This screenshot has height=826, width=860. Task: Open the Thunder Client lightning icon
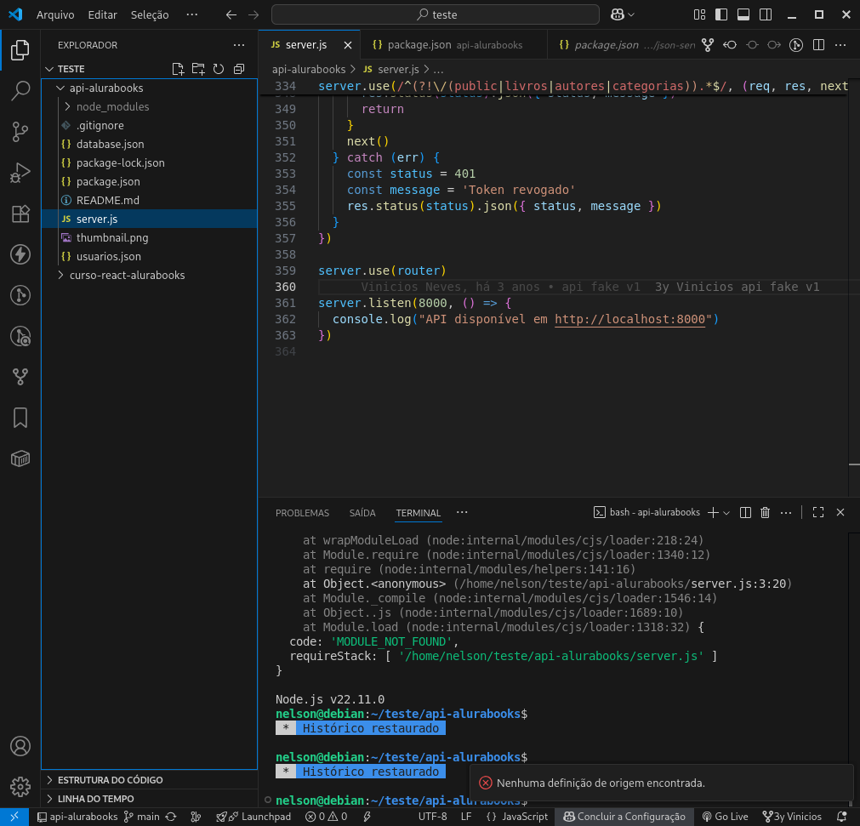point(20,254)
